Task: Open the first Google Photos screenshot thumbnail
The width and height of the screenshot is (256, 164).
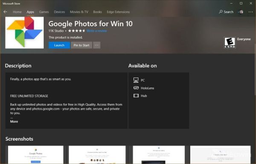Action: [x=36, y=155]
